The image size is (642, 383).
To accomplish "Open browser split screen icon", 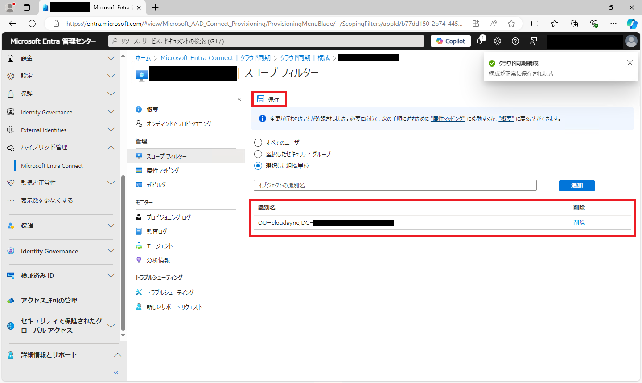I will point(535,24).
